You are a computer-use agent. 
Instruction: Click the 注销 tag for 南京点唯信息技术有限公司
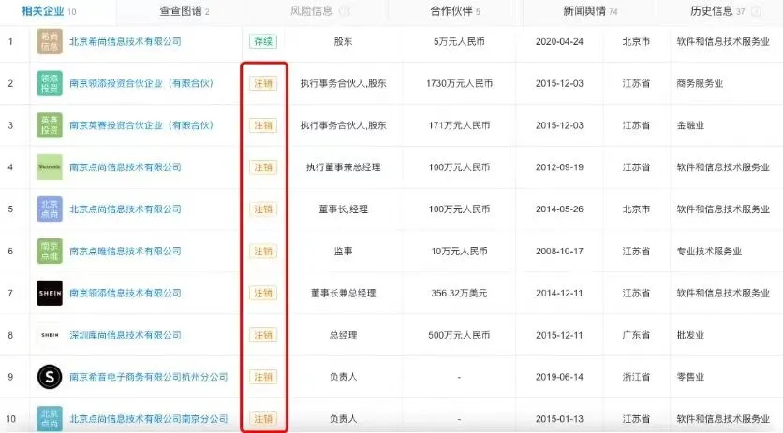tap(263, 251)
